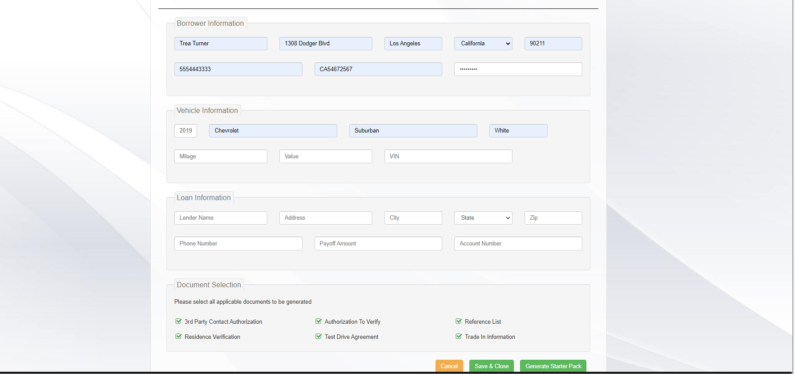795x374 pixels.
Task: Focus the Payoff Amount input field
Action: 378,244
